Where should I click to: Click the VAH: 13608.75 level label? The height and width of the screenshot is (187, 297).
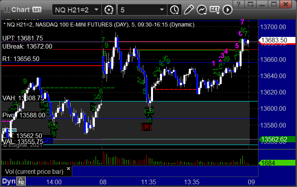tap(23, 98)
